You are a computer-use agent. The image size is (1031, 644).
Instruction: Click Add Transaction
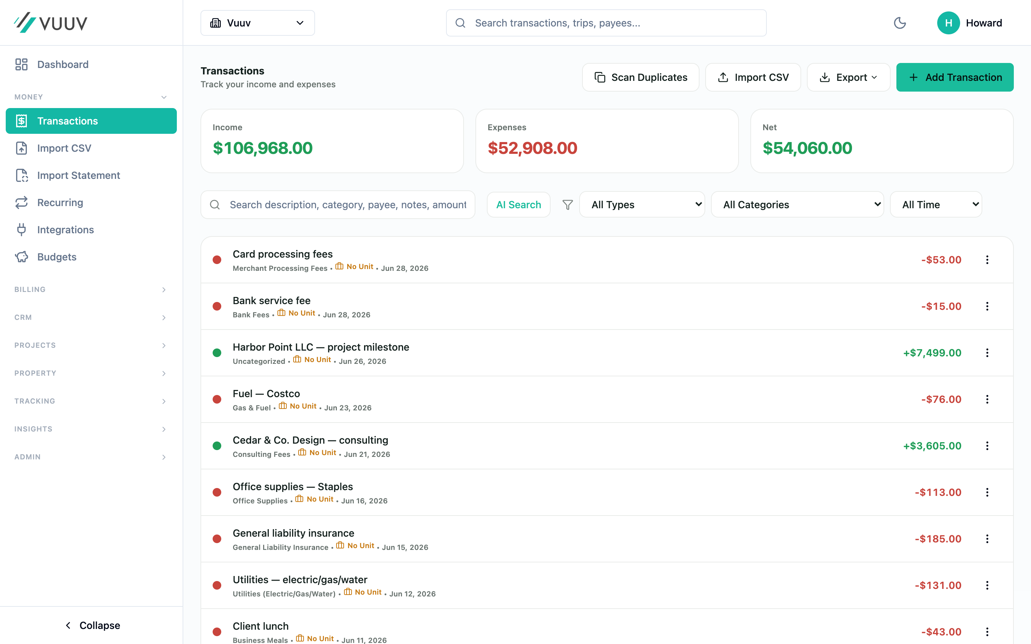tap(955, 77)
